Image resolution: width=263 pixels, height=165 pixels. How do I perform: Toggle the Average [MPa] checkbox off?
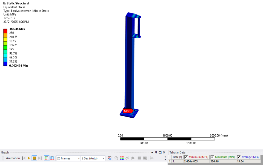pyautogui.click(x=238, y=157)
